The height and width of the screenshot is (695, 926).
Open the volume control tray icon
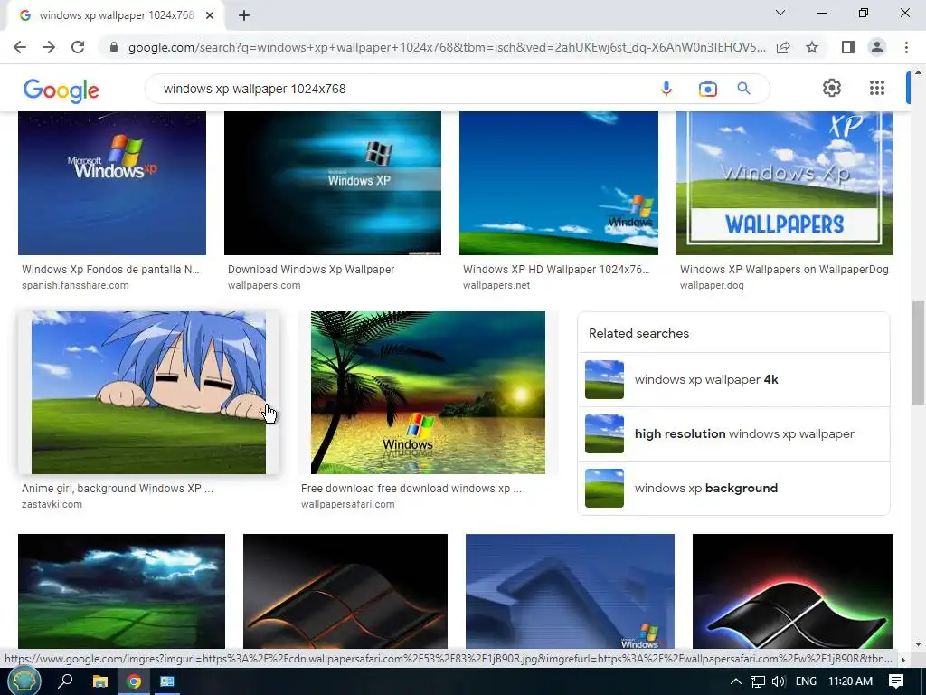(779, 681)
